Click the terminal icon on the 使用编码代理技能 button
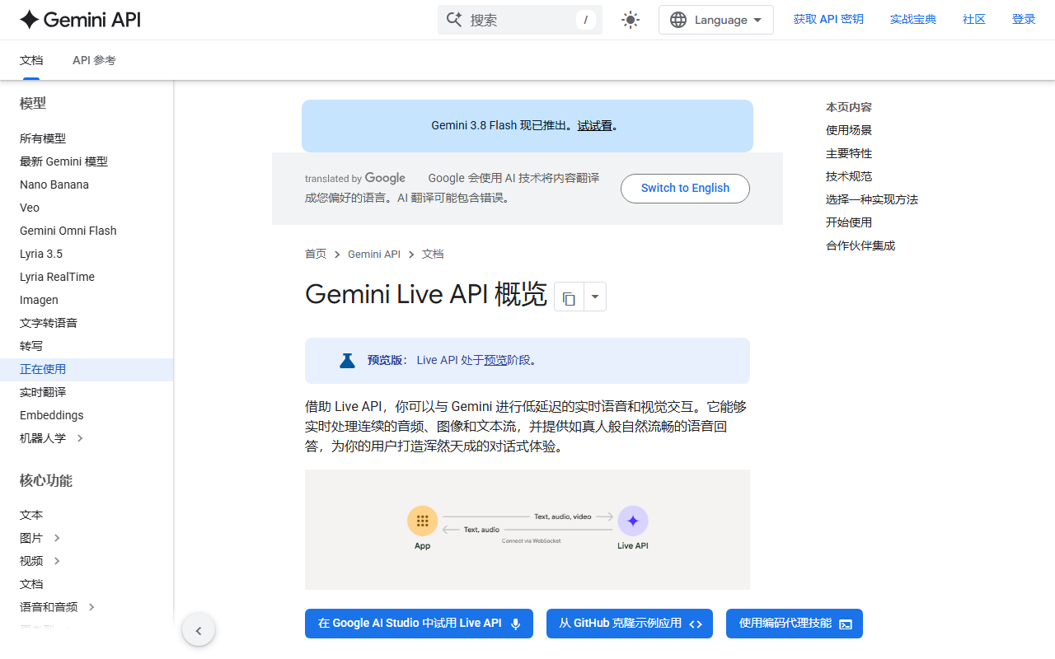This screenshot has width=1055, height=659. coord(846,624)
